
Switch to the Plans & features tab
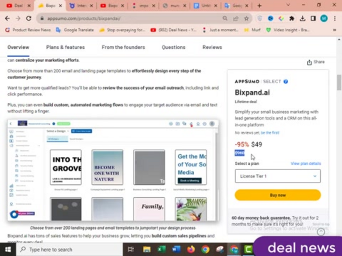coord(65,47)
